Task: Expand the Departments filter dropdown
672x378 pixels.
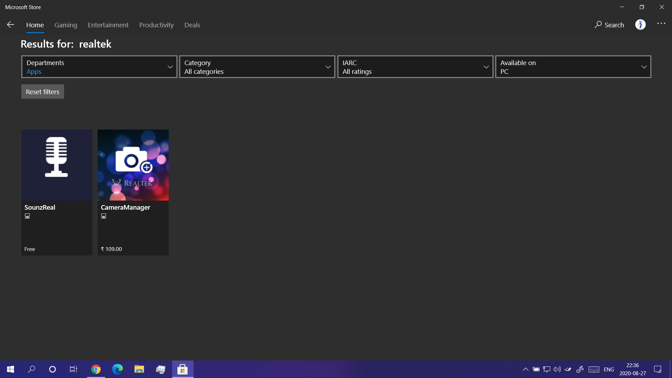Action: tap(99, 67)
